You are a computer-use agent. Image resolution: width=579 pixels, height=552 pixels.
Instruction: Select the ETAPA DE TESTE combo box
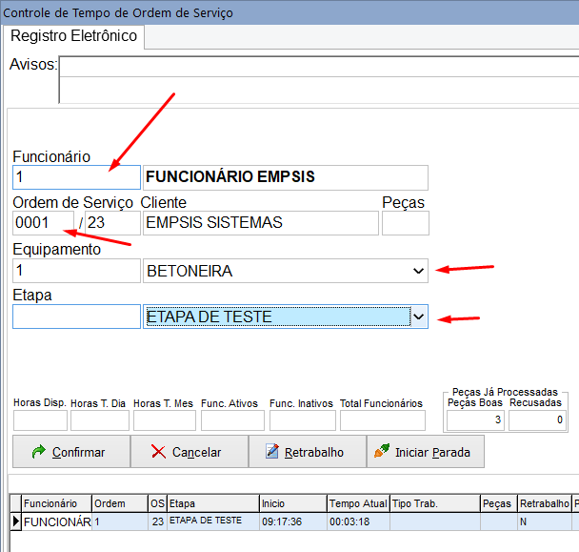tap(286, 317)
